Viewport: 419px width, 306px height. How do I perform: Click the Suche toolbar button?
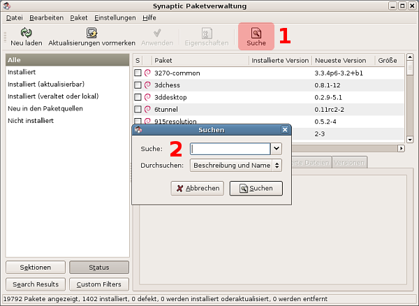256,36
